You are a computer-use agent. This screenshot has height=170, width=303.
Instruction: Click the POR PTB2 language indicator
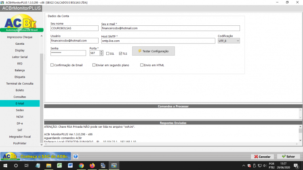[x=271, y=166]
